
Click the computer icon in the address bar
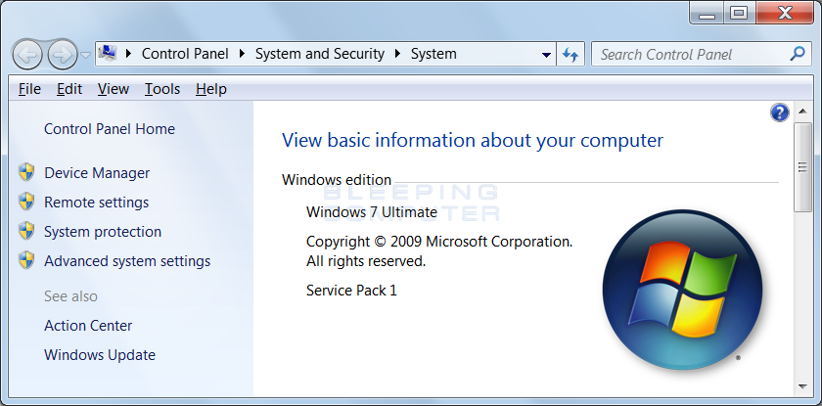[x=108, y=53]
